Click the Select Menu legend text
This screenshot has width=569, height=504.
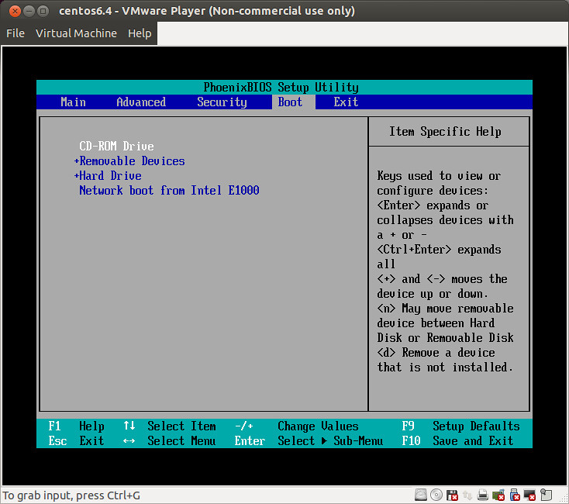tap(181, 441)
